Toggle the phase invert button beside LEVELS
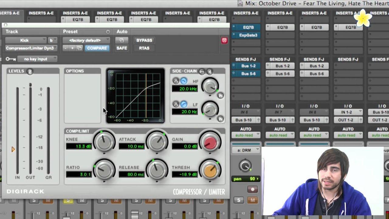 point(30,71)
